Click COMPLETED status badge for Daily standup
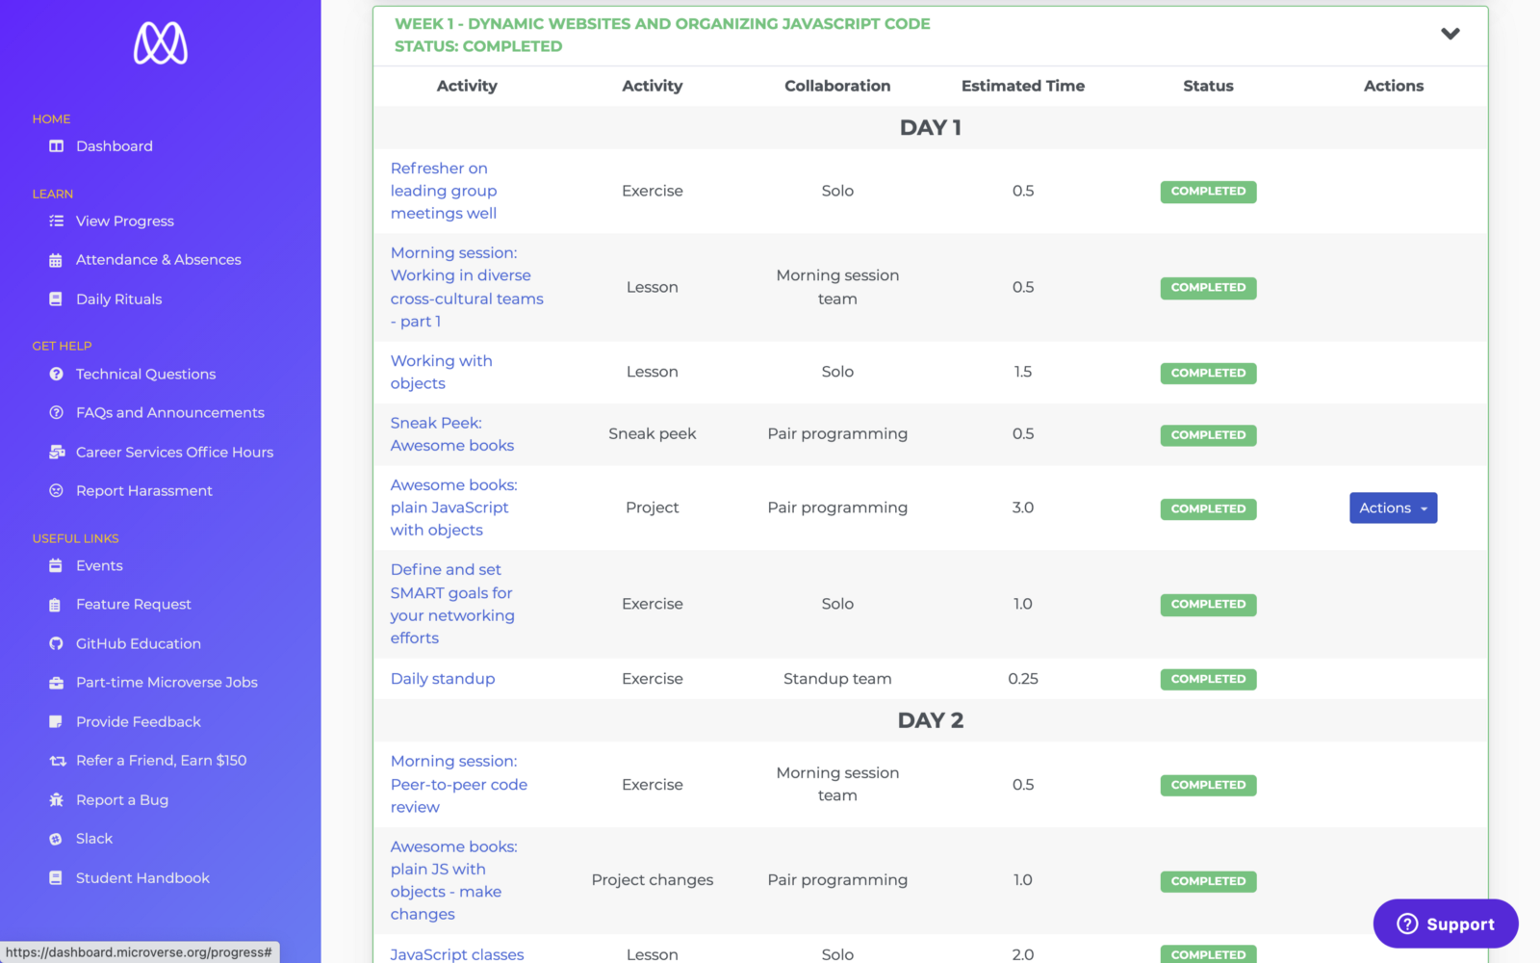 [1208, 680]
